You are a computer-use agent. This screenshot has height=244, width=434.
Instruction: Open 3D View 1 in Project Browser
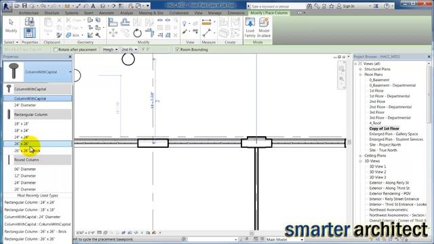(378, 167)
